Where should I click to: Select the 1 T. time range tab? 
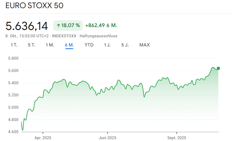(x=14, y=45)
